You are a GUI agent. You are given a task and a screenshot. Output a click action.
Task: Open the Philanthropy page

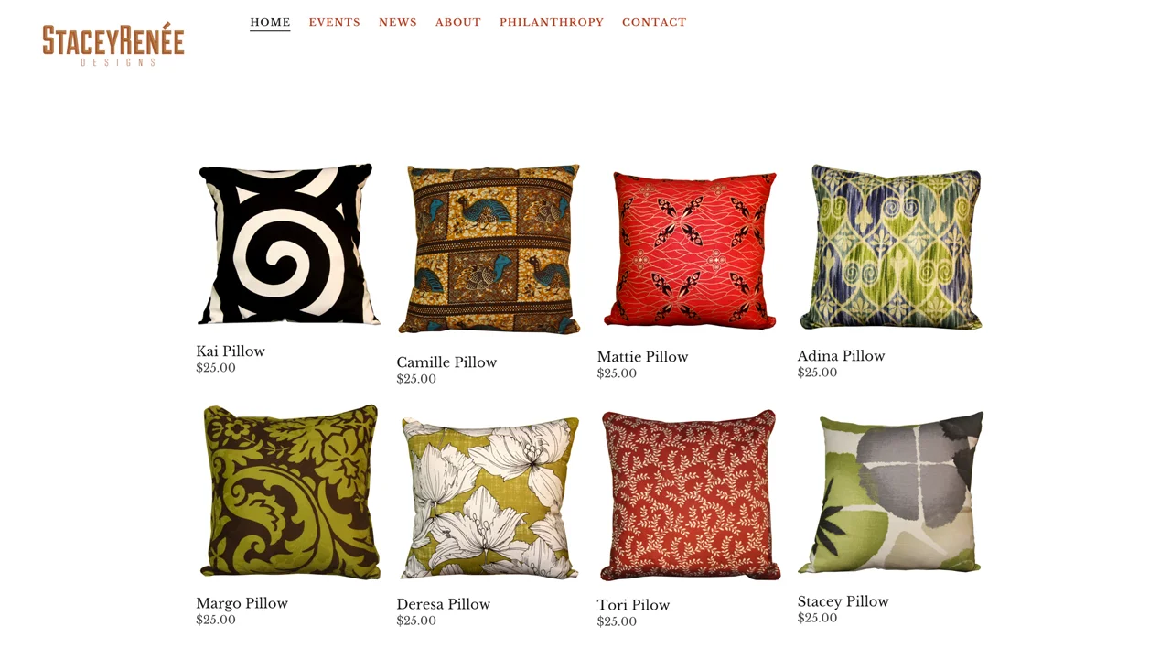[552, 22]
